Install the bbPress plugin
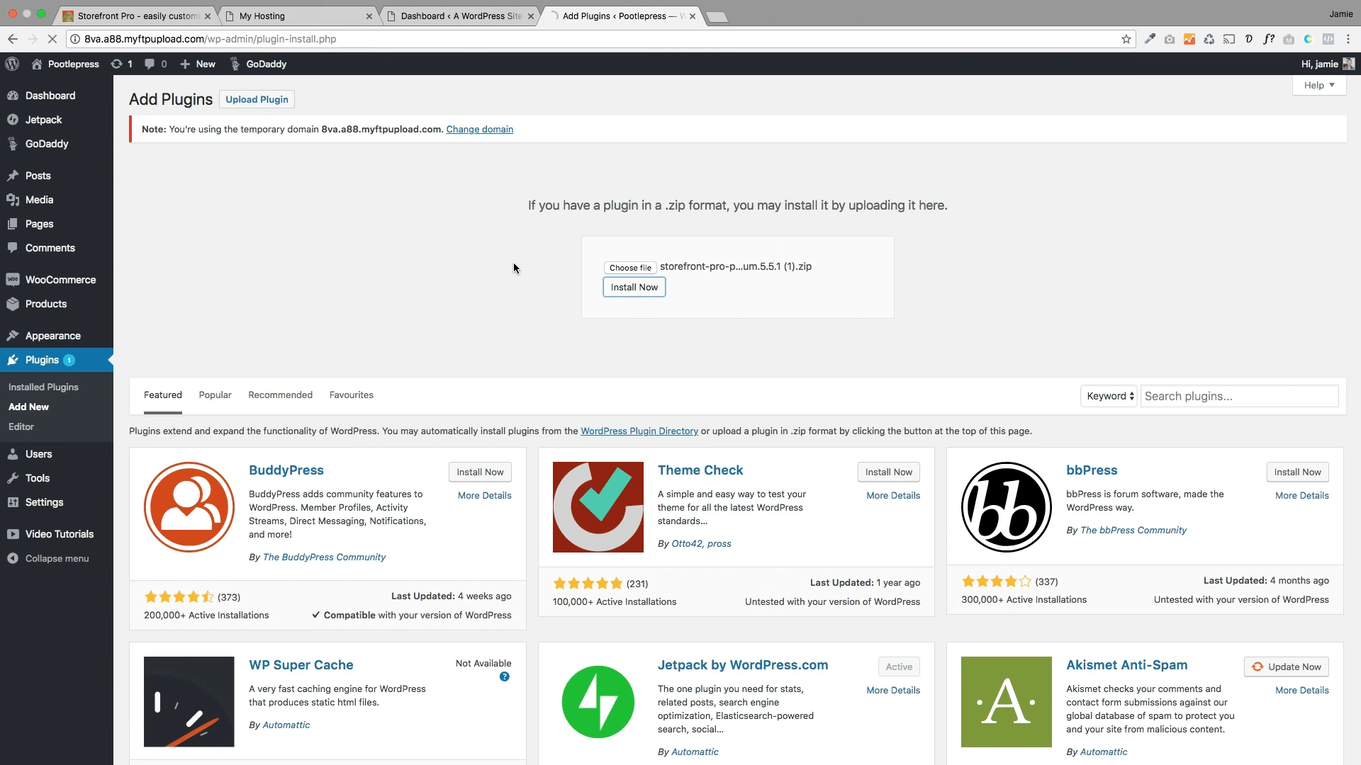Image resolution: width=1361 pixels, height=765 pixels. pos(1297,472)
